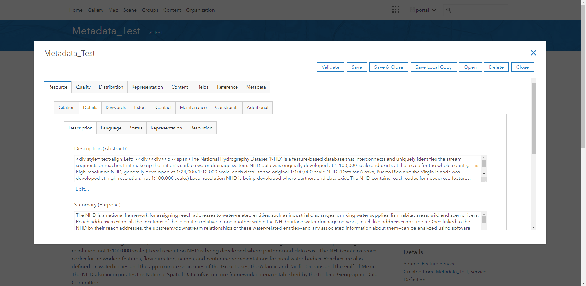Close the metadata dialog with X icon
Viewport: 586px width, 286px height.
click(x=533, y=53)
